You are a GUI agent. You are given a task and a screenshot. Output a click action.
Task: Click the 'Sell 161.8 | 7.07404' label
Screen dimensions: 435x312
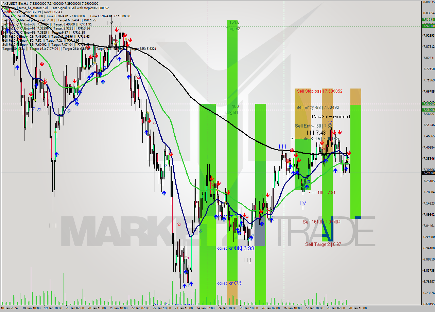[x=321, y=222]
